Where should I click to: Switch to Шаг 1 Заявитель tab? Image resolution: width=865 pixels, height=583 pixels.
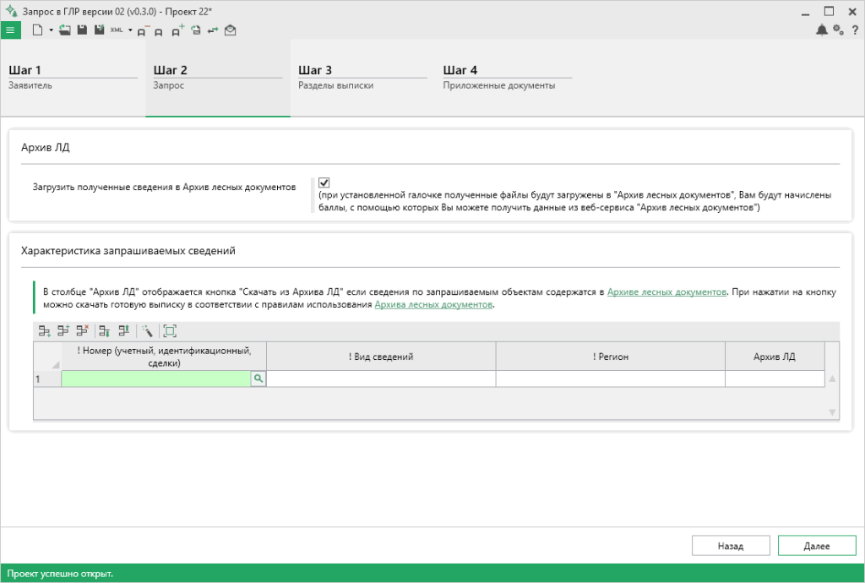pyautogui.click(x=73, y=76)
